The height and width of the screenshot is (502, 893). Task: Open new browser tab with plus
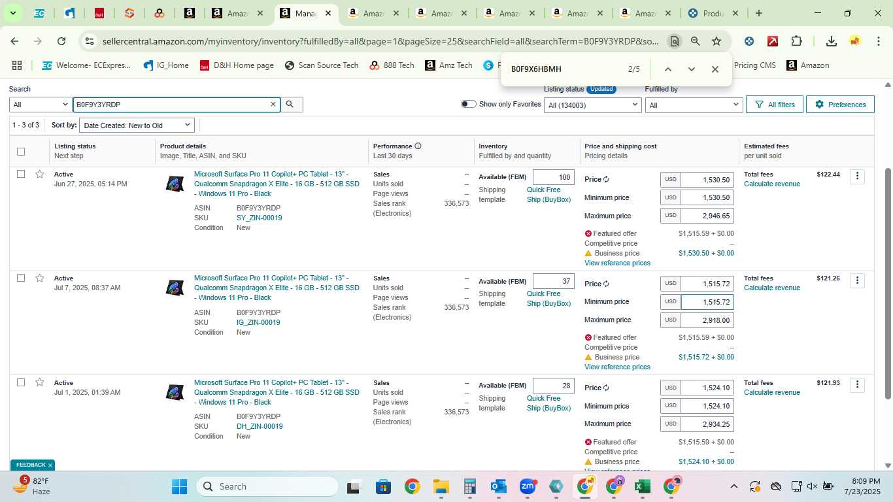click(758, 13)
